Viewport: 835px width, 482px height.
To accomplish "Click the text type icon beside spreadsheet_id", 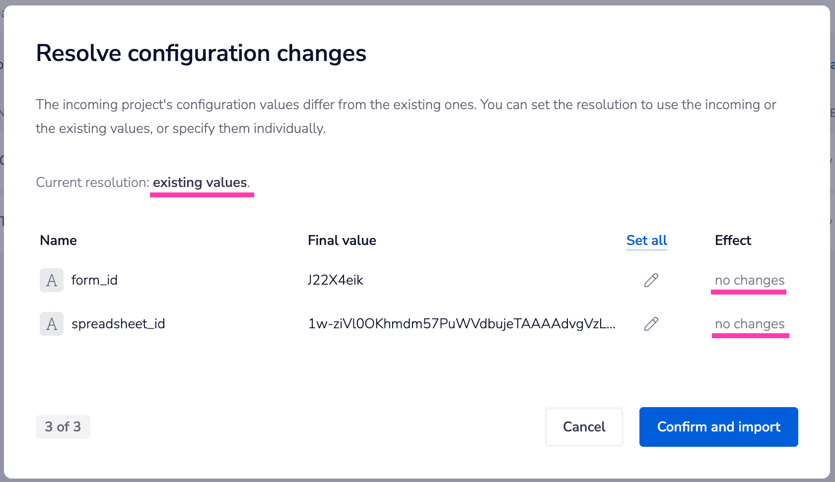I will click(51, 324).
